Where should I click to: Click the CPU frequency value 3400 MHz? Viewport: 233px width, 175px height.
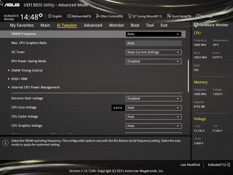coord(200,45)
